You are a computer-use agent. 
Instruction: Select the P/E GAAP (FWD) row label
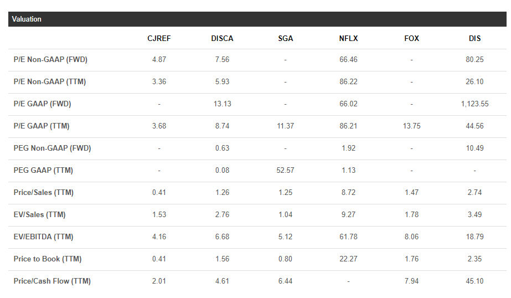[43, 104]
